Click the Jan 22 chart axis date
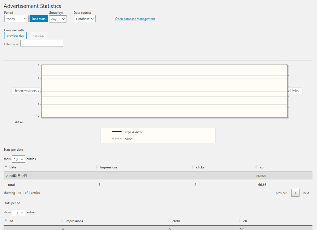This screenshot has width=317, height=230. pos(19,122)
